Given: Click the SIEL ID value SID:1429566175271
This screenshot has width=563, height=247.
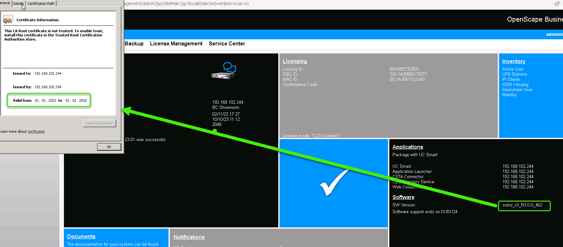Looking at the screenshot, I should pyautogui.click(x=408, y=74).
